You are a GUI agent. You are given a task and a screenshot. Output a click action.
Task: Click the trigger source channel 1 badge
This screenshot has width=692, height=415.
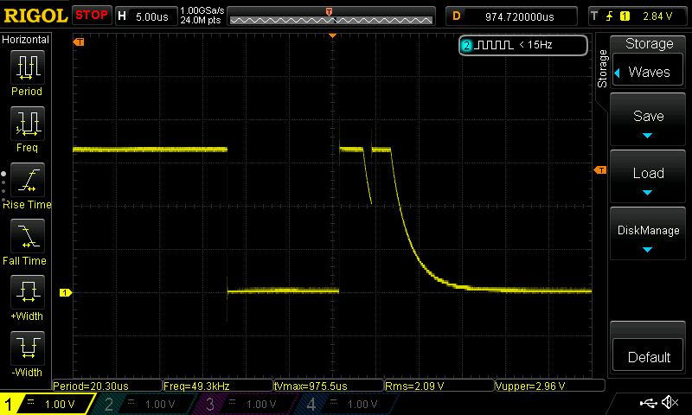[625, 16]
